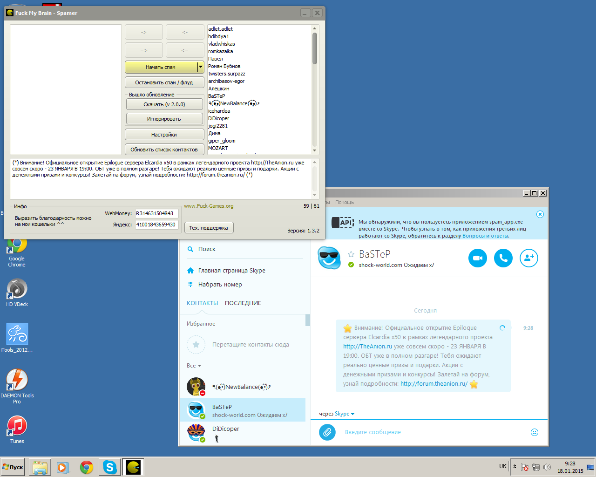The image size is (596, 477).
Task: Open the Skype search icon
Action: tap(190, 249)
